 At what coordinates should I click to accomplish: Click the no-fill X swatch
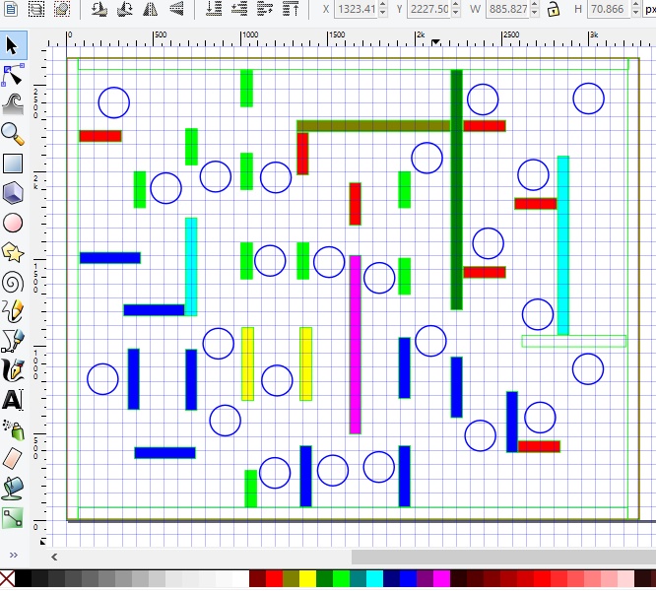[7, 579]
